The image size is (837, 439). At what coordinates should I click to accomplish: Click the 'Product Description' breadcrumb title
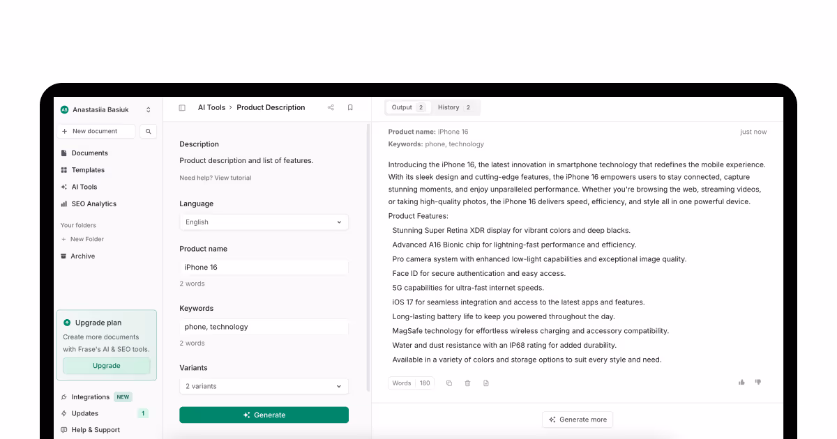271,108
